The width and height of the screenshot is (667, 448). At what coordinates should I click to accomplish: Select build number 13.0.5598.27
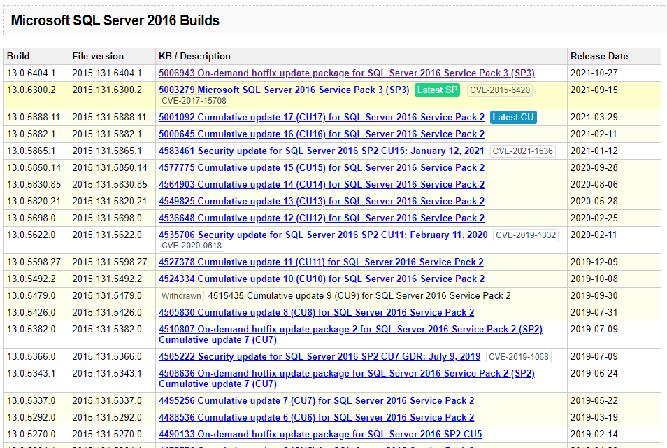(34, 262)
